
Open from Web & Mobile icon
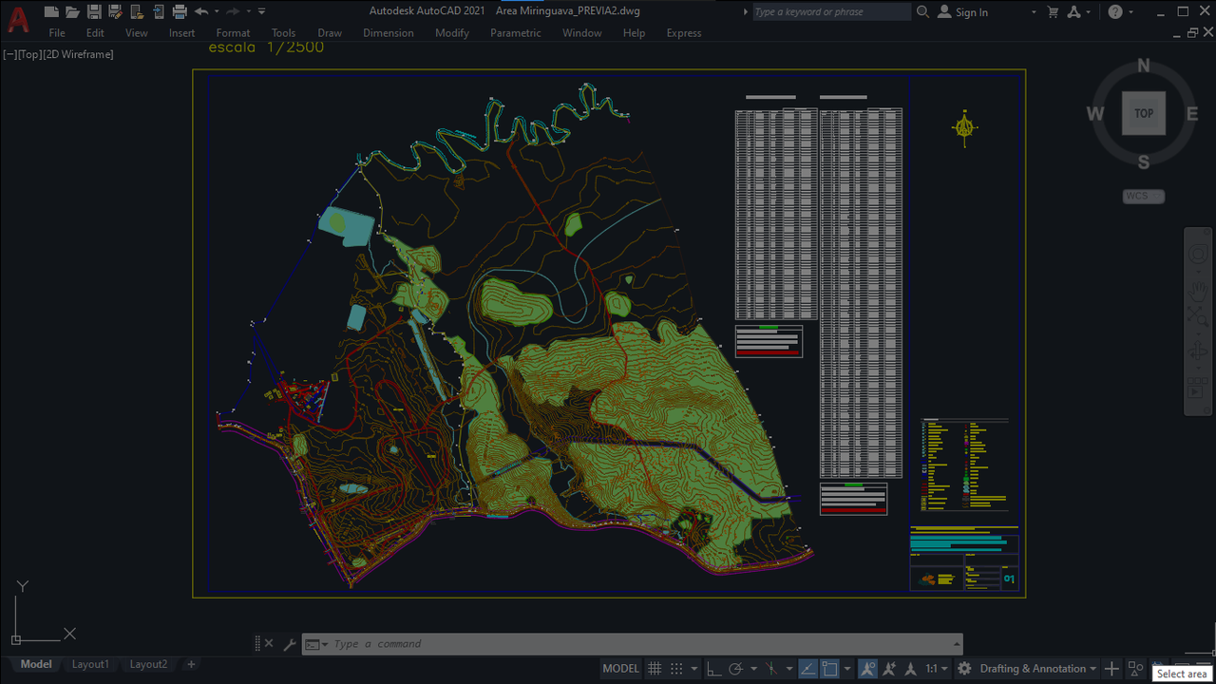pyautogui.click(x=137, y=11)
